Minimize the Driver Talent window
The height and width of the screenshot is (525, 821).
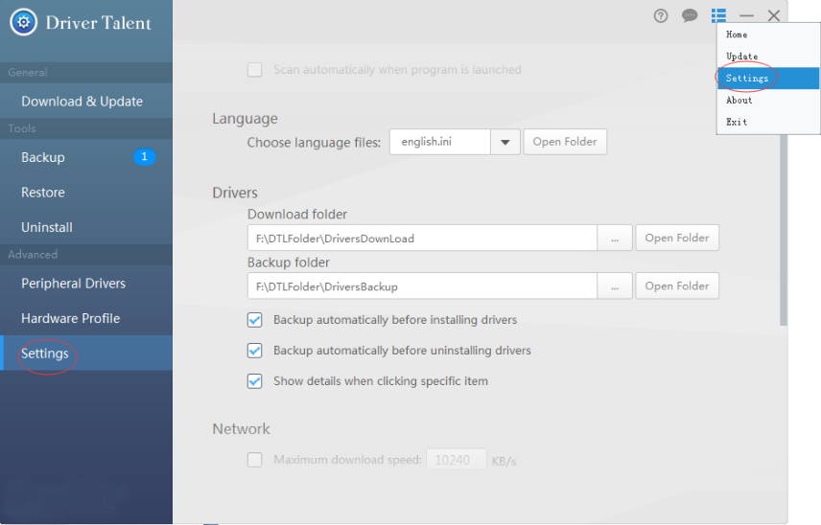[x=746, y=16]
